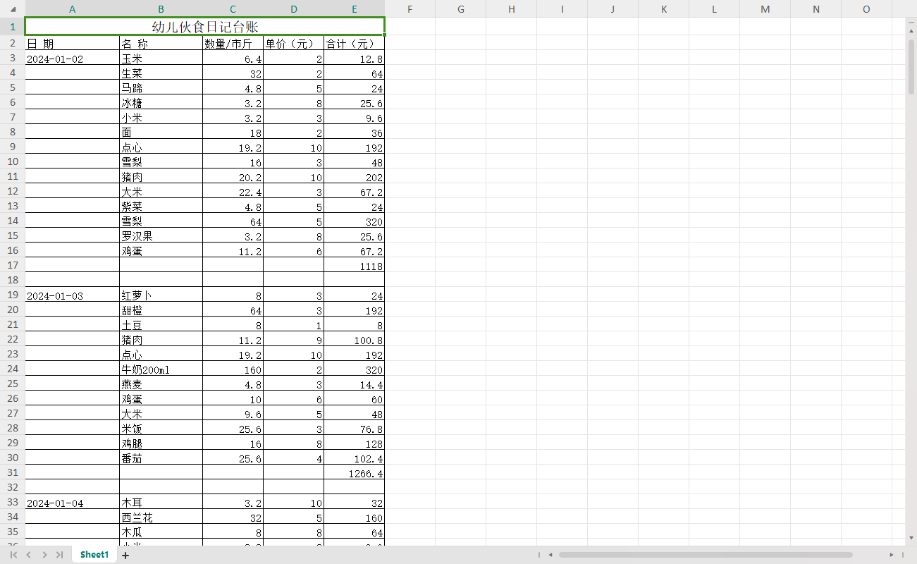Screen dimensions: 917x564
Task: Click the 数量/市斤 header cell
Action: point(233,43)
